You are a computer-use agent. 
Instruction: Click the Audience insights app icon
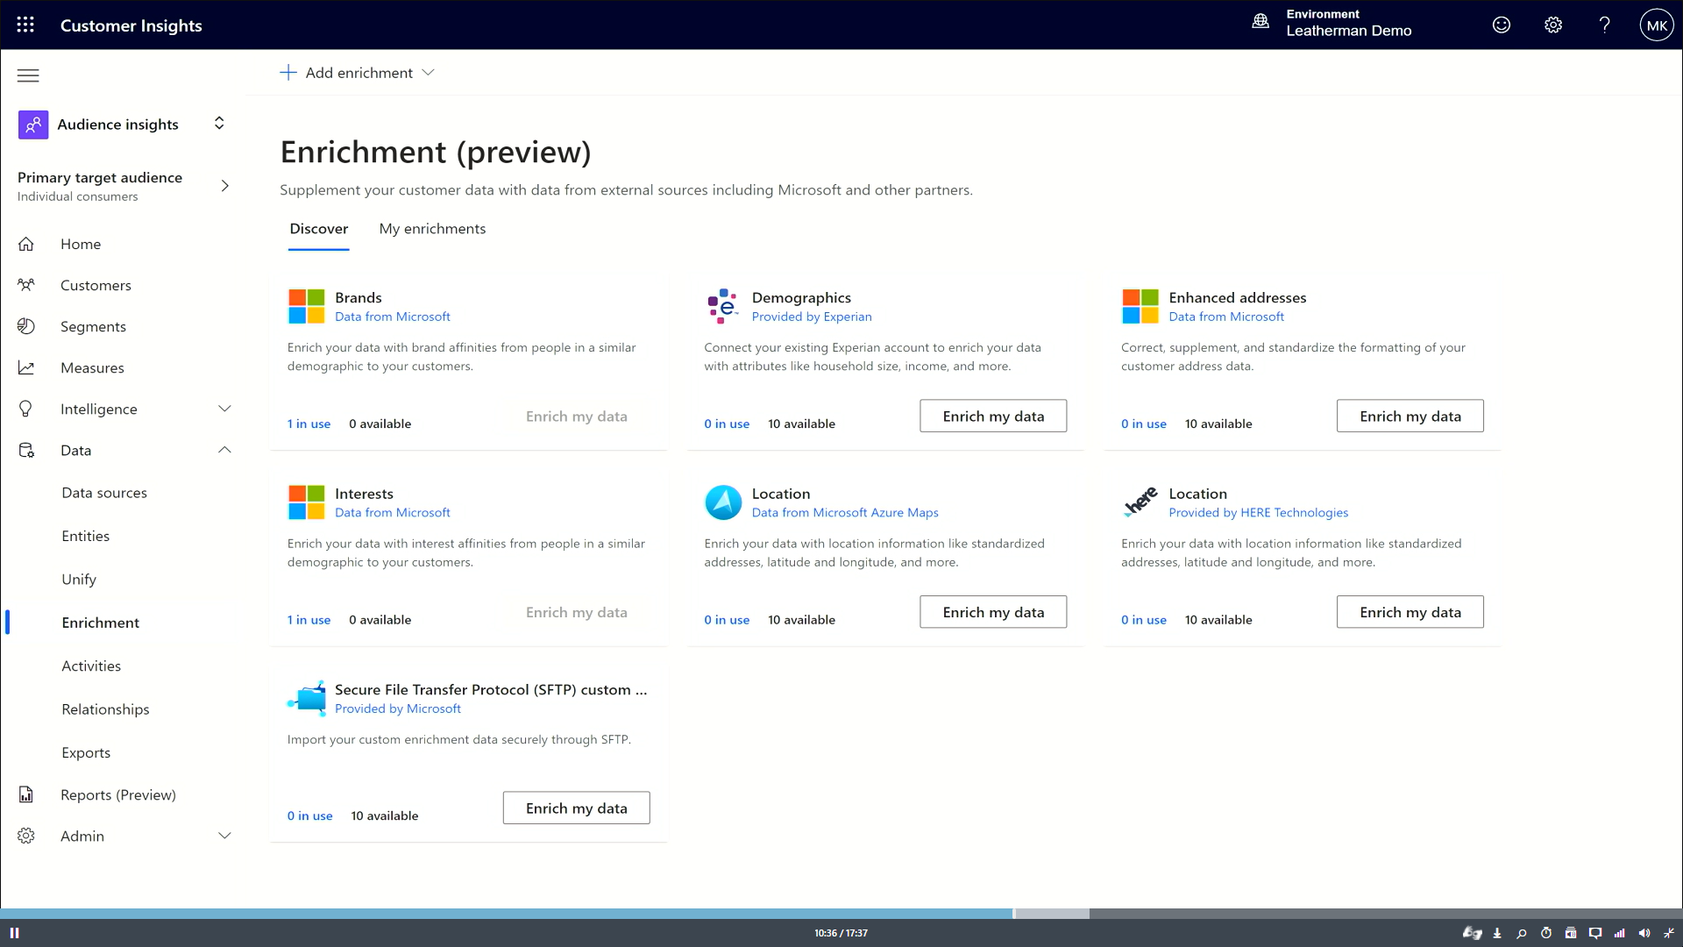click(33, 125)
